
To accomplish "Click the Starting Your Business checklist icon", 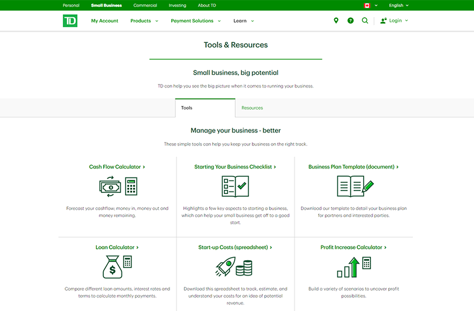I will coord(235,186).
